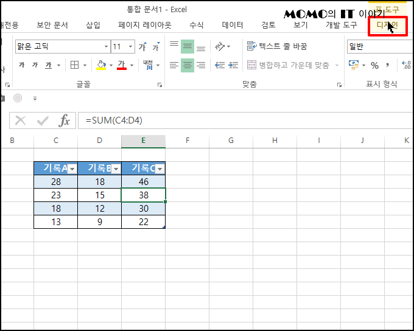The width and height of the screenshot is (414, 331).
Task: Select column H header
Action: coord(275,141)
